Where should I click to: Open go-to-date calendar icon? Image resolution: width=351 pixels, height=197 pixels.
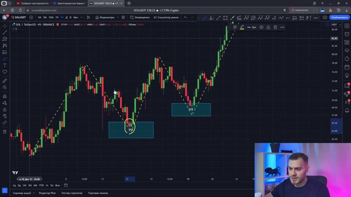pyautogui.click(x=66, y=186)
